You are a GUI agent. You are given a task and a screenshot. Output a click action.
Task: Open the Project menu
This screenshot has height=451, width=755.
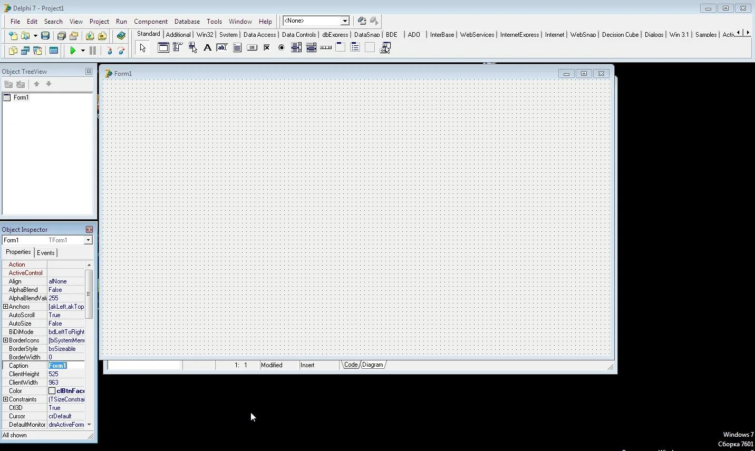coord(99,22)
